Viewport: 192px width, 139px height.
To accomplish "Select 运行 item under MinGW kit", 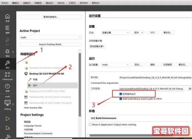I will tap(52, 85).
